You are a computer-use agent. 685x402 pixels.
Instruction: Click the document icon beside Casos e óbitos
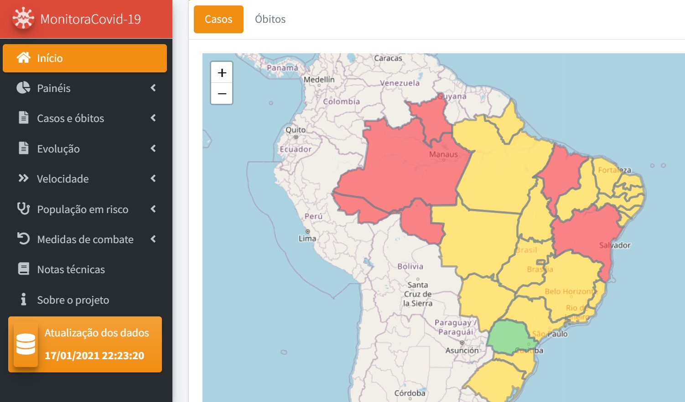tap(23, 117)
